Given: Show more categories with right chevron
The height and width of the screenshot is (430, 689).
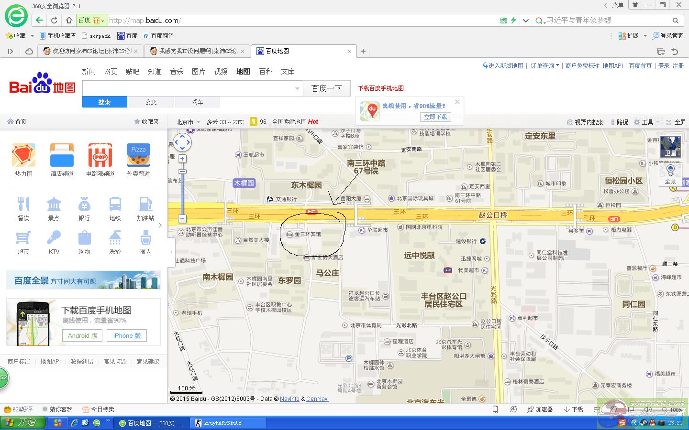Looking at the screenshot, I should click(160, 225).
